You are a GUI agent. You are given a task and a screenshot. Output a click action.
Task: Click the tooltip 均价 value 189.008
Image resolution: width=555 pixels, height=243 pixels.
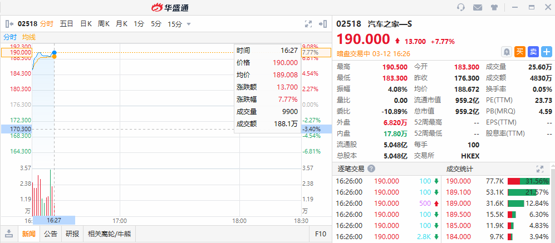(x=285, y=75)
